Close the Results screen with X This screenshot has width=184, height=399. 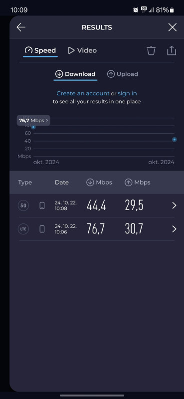pos(173,27)
